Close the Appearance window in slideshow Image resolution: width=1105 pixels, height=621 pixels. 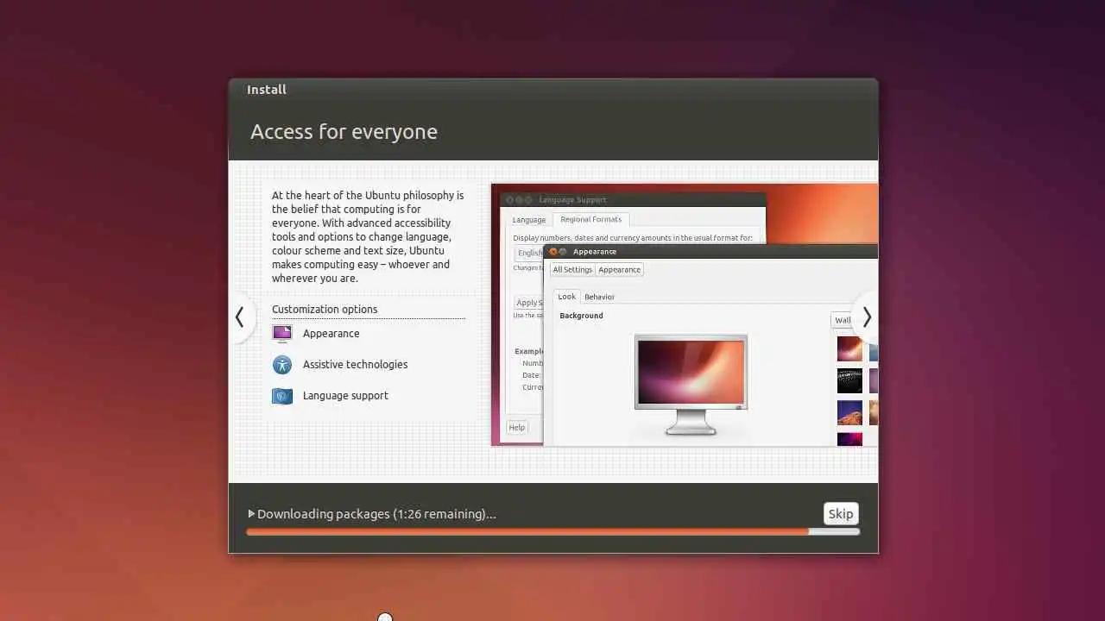(x=553, y=252)
